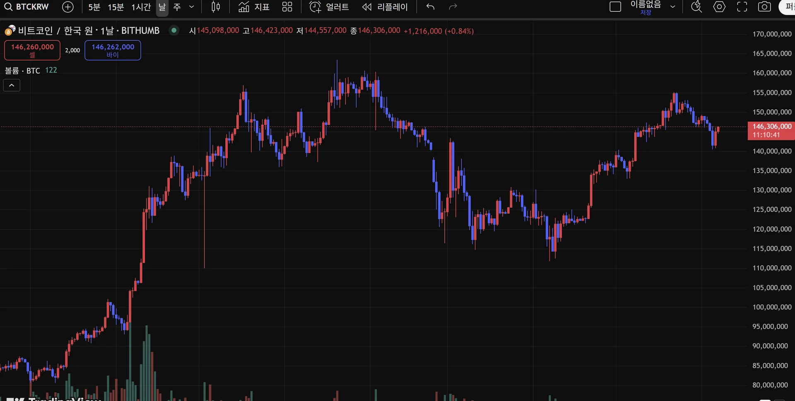This screenshot has width=795, height=401.
Task: Open the 지표 indicators menu
Action: (x=254, y=7)
